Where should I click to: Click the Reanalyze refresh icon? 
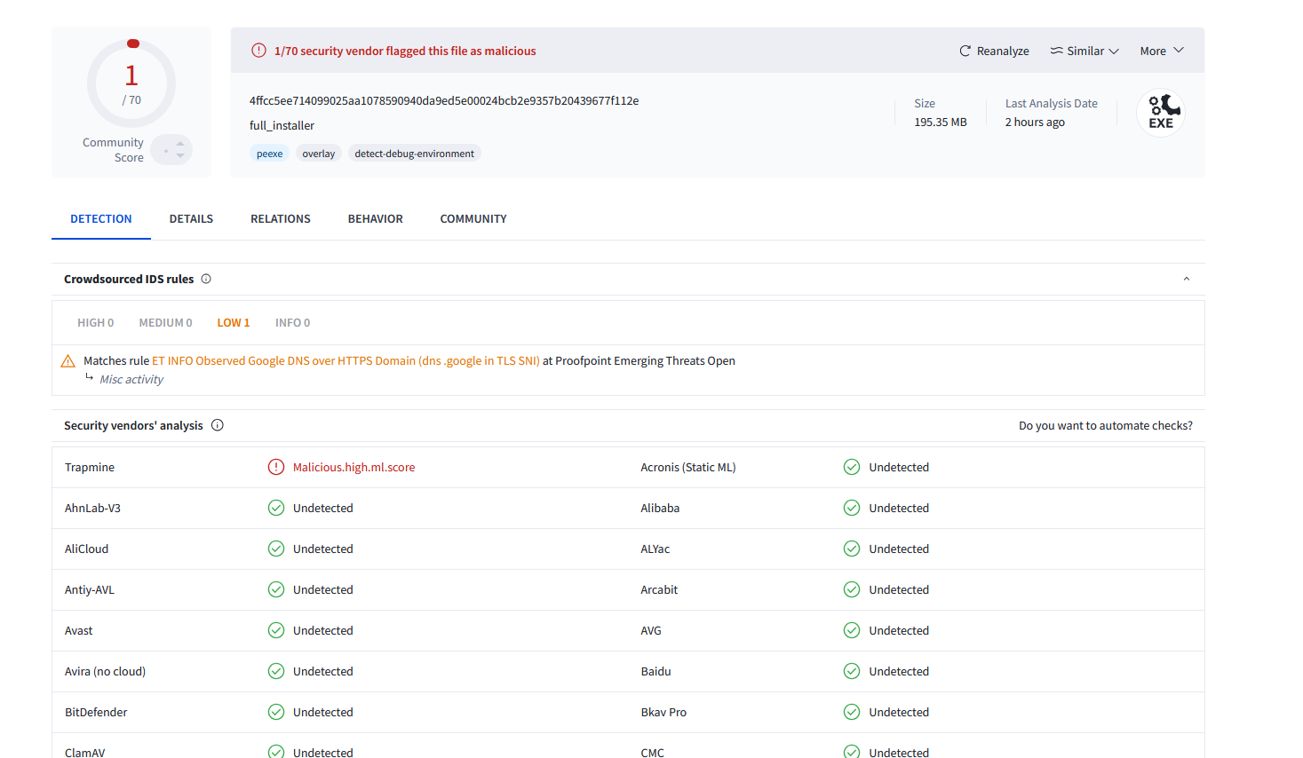click(965, 51)
